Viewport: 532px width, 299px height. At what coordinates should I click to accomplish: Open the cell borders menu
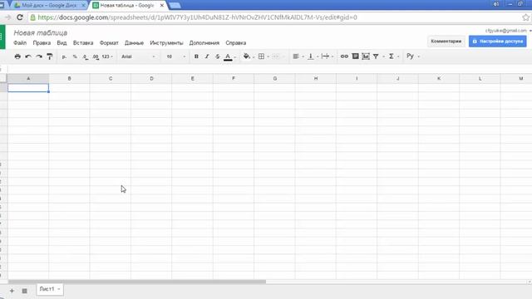point(261,56)
